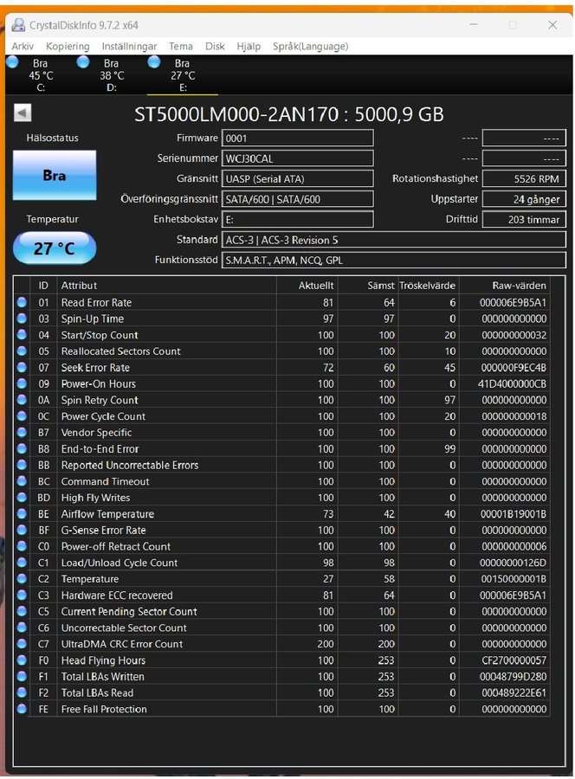Click the Uppstarter value 24 gånger

click(524, 199)
